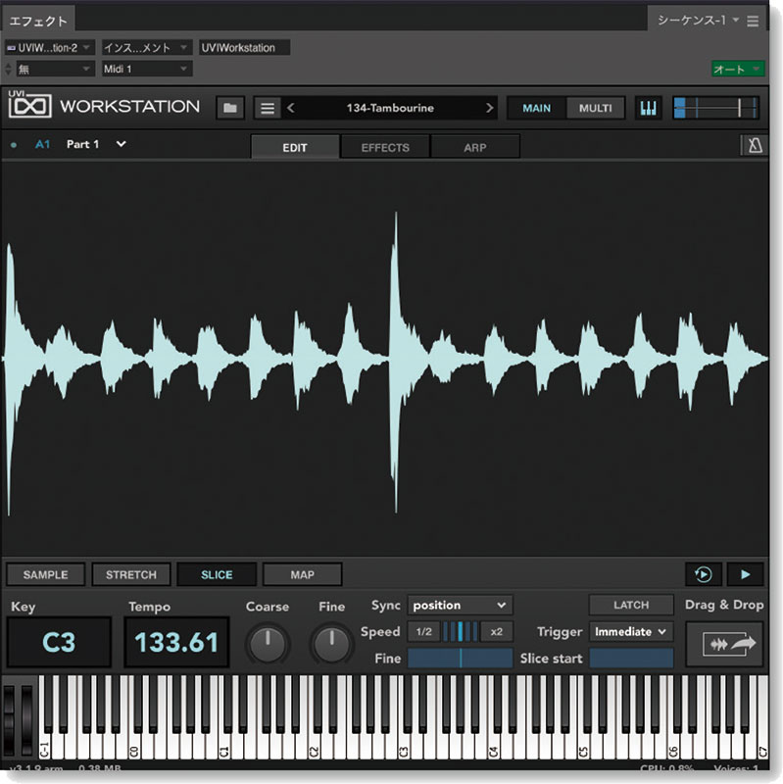Open the UVIW...tion-2 track dropdown

(x=49, y=48)
